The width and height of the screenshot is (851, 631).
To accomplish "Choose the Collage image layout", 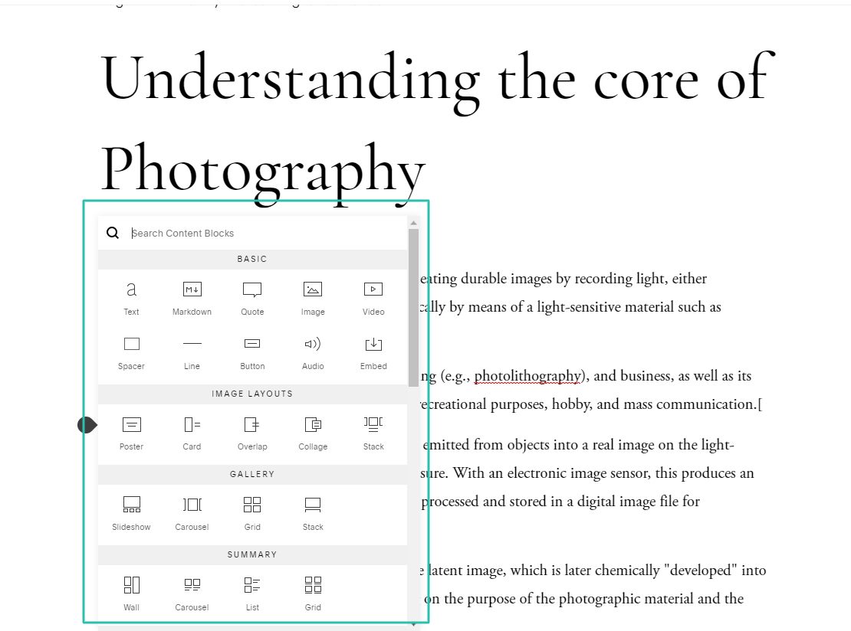I will (313, 433).
